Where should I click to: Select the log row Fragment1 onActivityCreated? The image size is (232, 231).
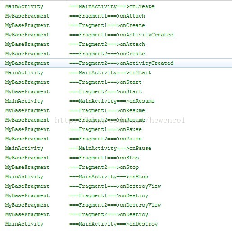tap(116, 35)
